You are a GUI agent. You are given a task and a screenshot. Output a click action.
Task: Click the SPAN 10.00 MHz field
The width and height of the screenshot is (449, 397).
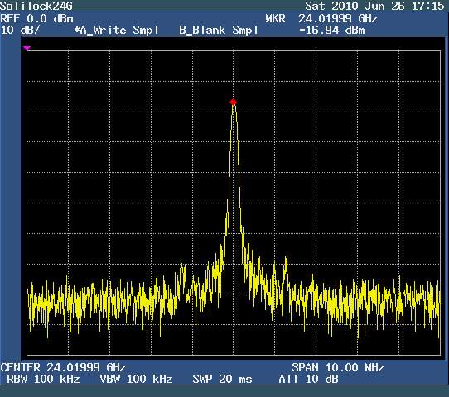tap(338, 367)
